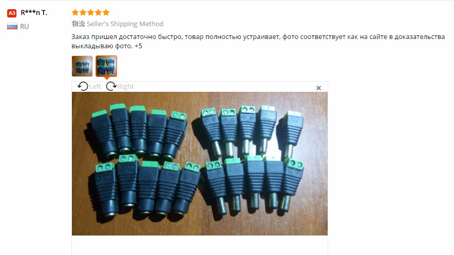Screen dimensions: 454x255
Task: Click the A3 buyer level badge
Action: pyautogui.click(x=12, y=13)
